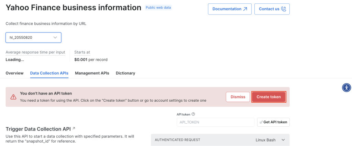
Task: Open the accessibility menu icon
Action: pyautogui.click(x=346, y=88)
